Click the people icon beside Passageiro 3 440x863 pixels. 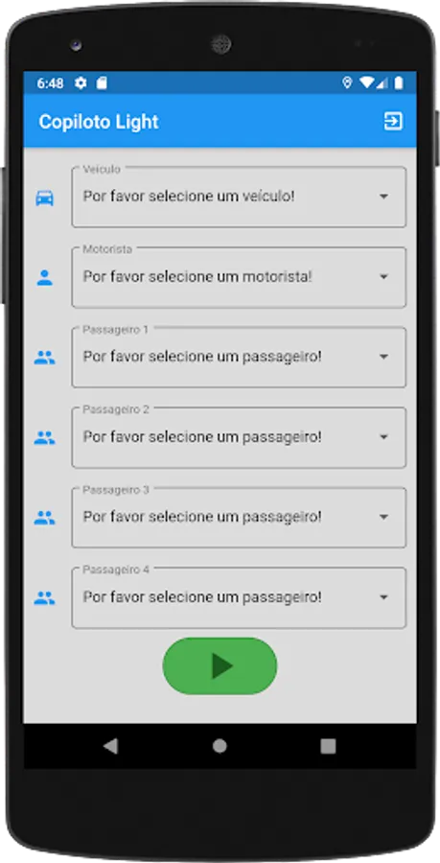point(44,518)
